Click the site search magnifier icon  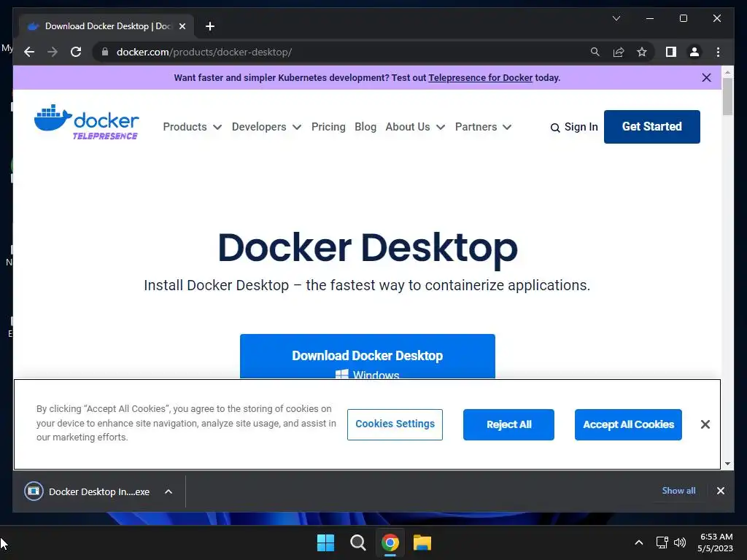(555, 128)
